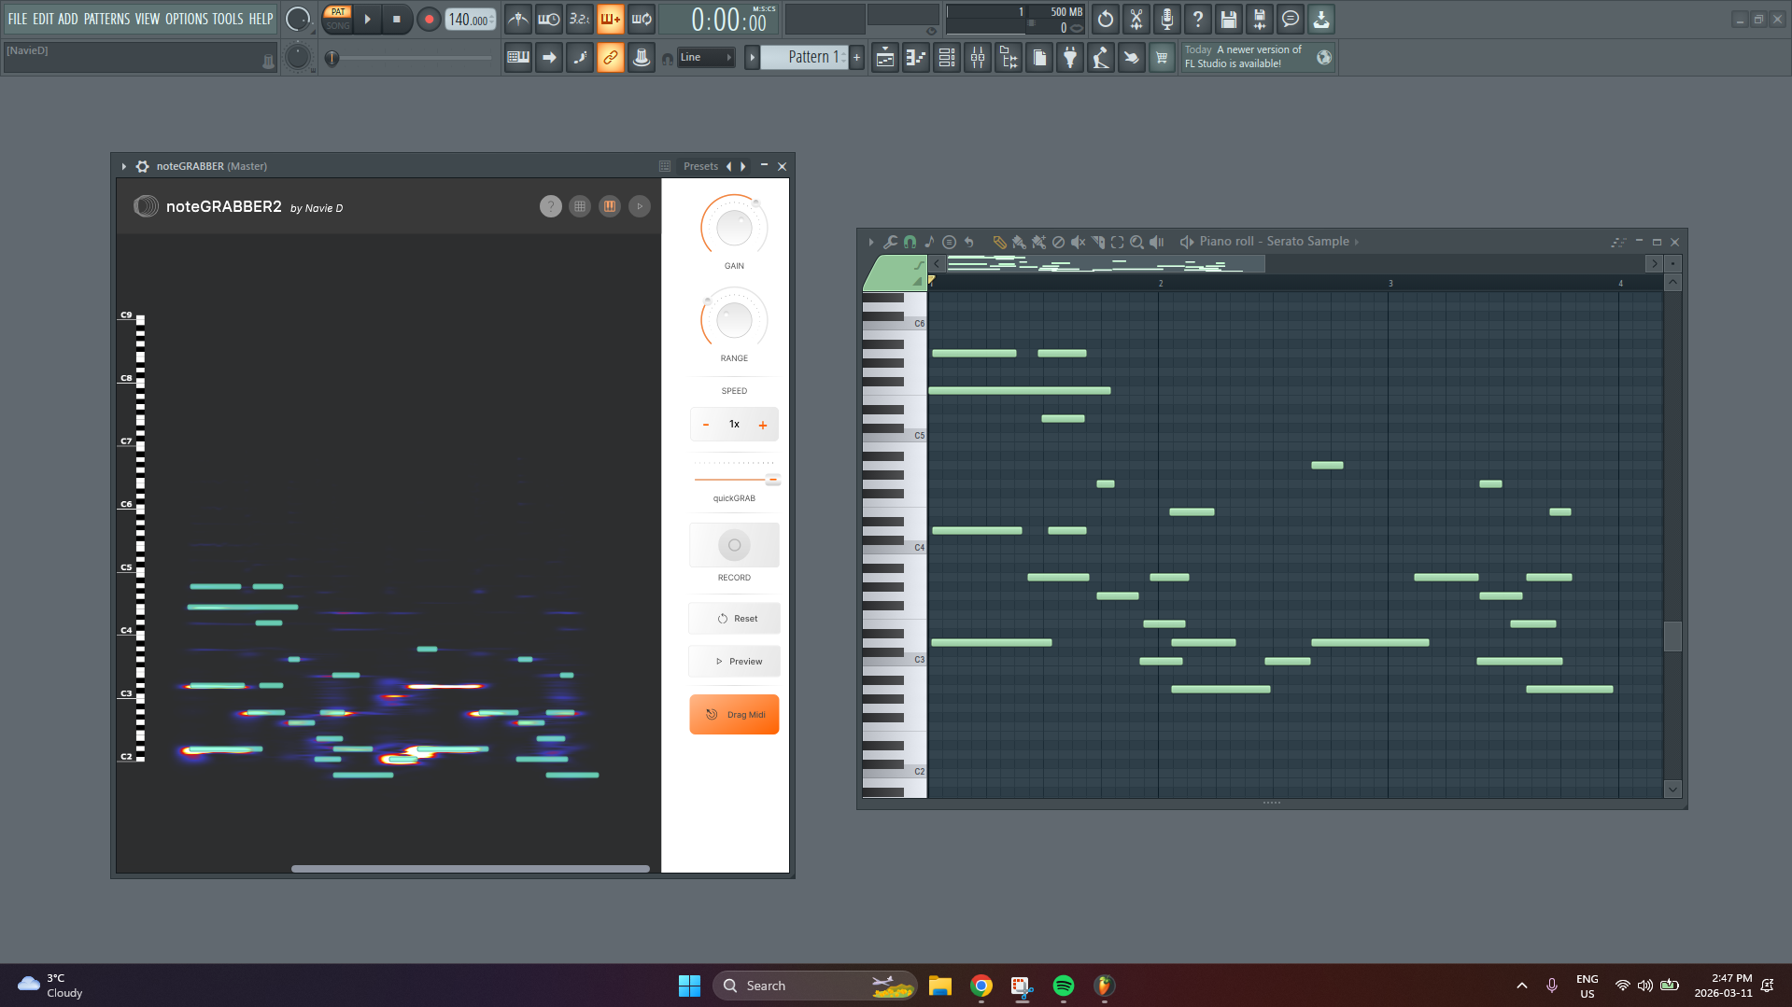
Task: Toggle wait for input before playing
Action: [549, 19]
